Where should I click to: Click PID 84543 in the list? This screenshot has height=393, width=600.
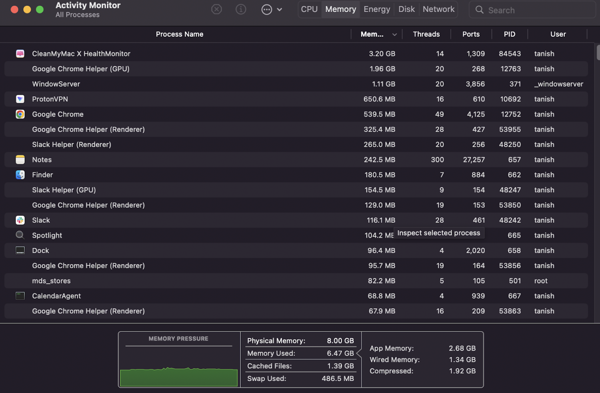(x=510, y=54)
